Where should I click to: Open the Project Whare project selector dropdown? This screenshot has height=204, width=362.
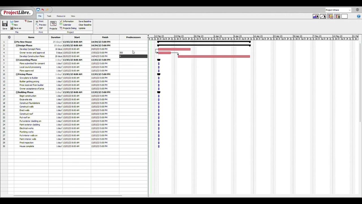coord(338,10)
